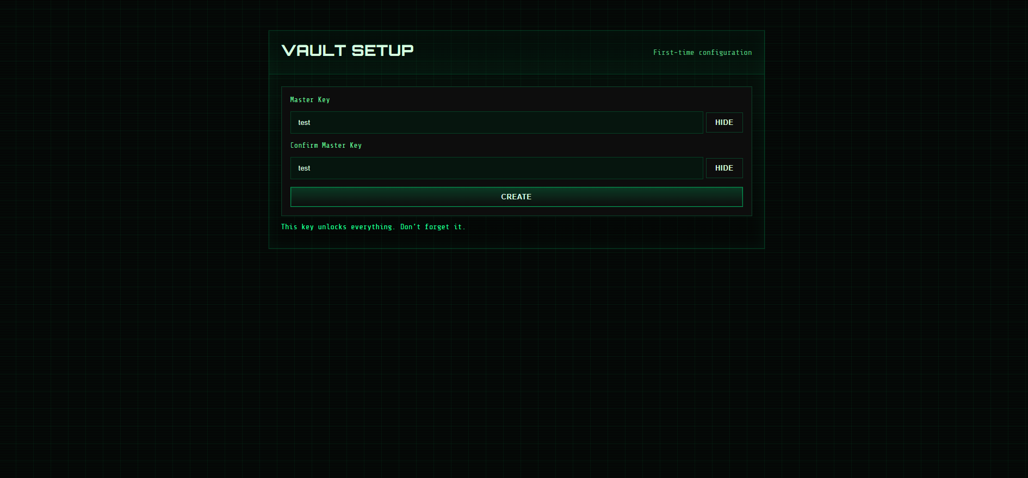Click the word 'SETUP' in the title

(x=382, y=51)
